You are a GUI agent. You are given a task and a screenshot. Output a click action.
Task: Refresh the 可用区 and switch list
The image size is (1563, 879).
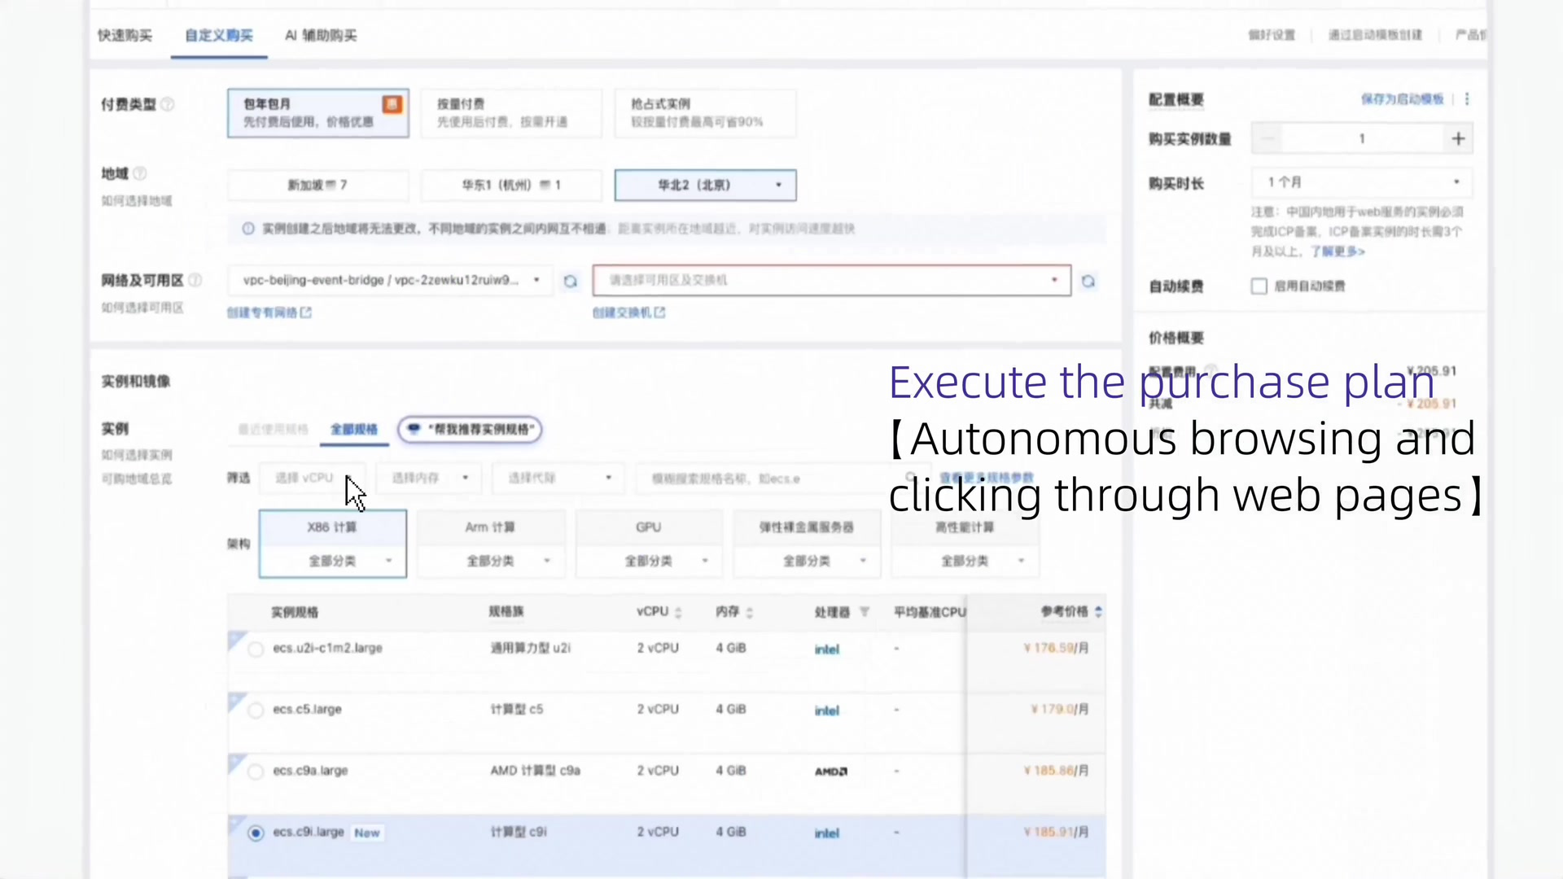coord(1088,281)
